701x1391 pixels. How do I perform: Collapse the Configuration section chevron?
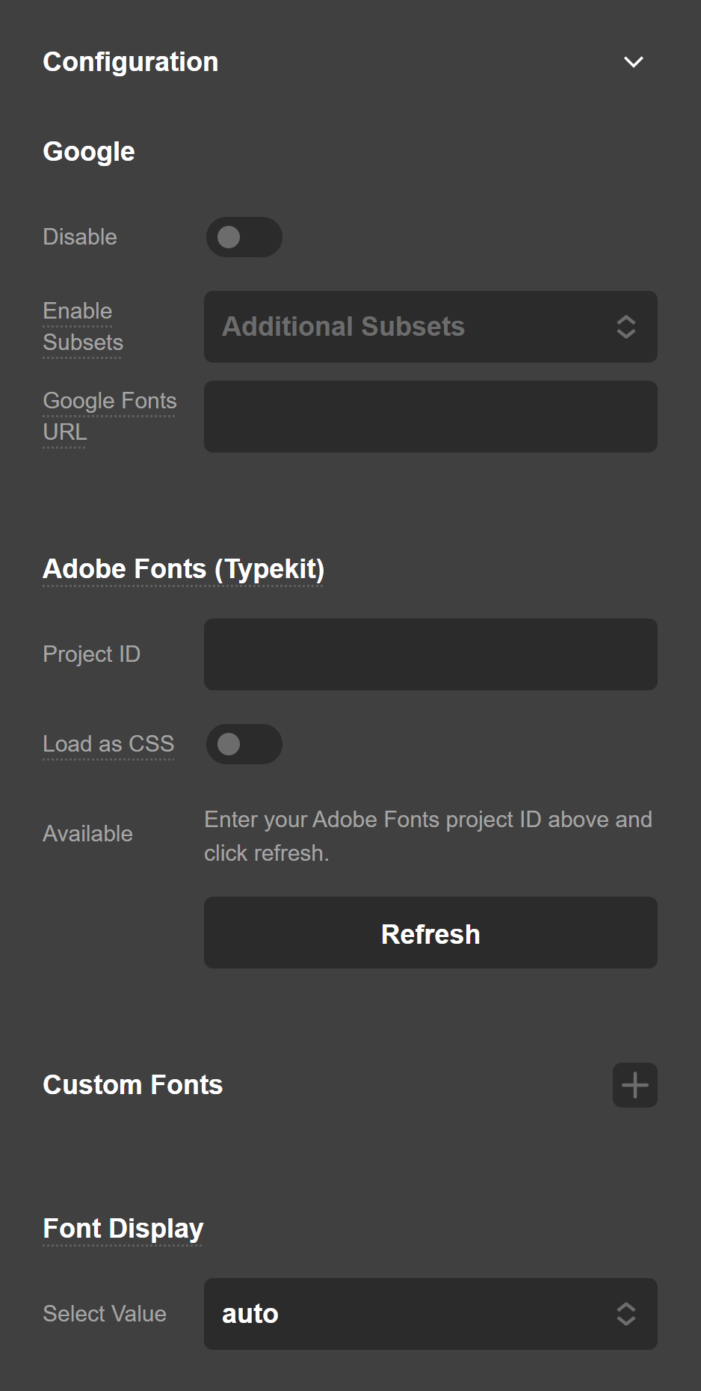pos(633,62)
